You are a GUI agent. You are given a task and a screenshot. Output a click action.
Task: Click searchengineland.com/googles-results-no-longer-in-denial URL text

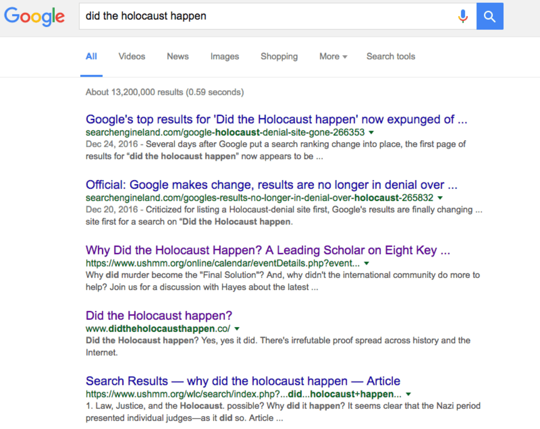(260, 198)
